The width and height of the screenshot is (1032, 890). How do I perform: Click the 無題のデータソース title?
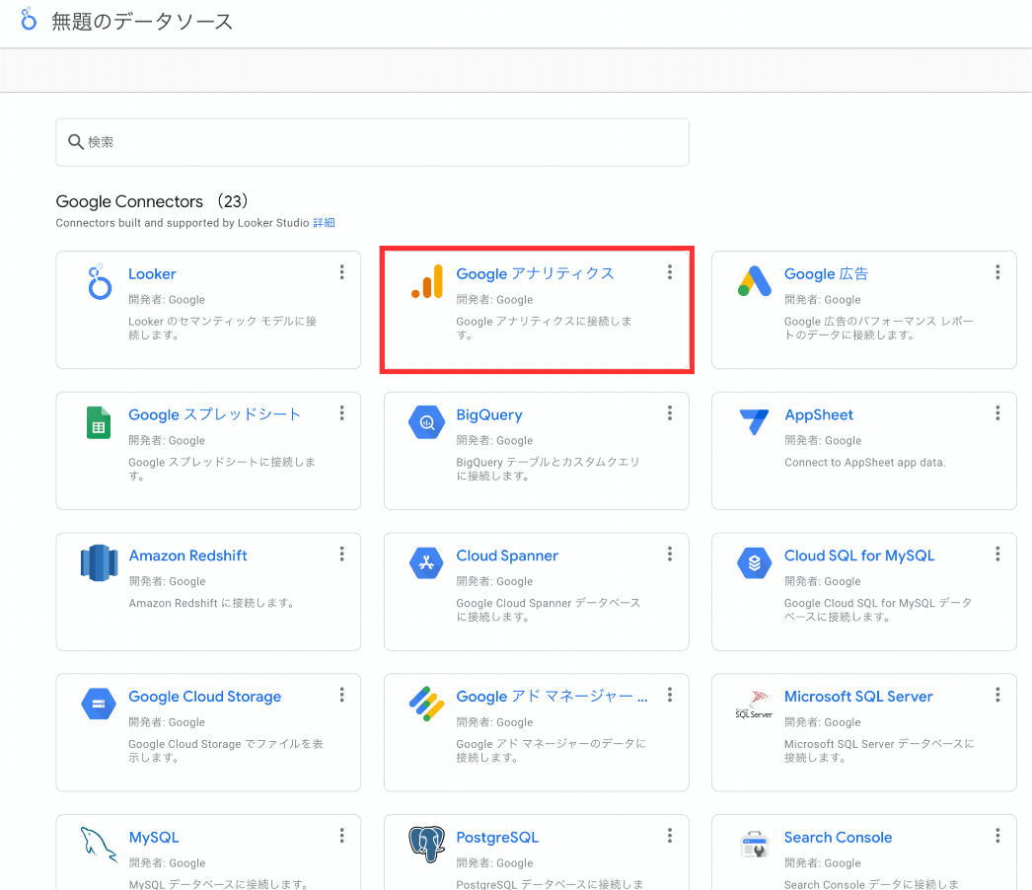coord(142,21)
